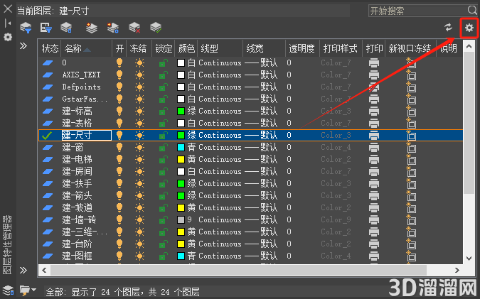Sort by 冻结 column header
This screenshot has height=299, width=480.
tap(139, 48)
